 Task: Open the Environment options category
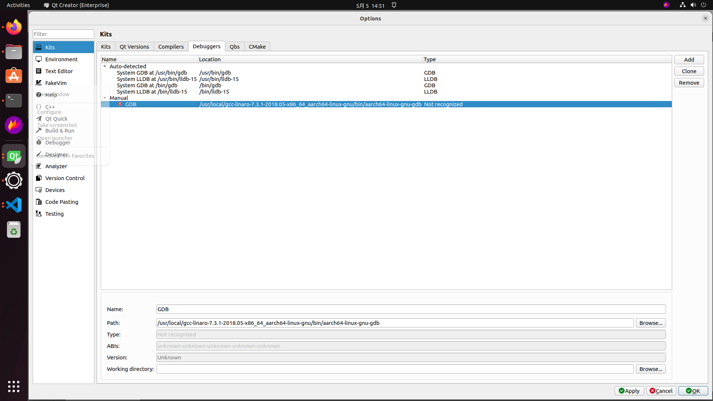pos(61,59)
